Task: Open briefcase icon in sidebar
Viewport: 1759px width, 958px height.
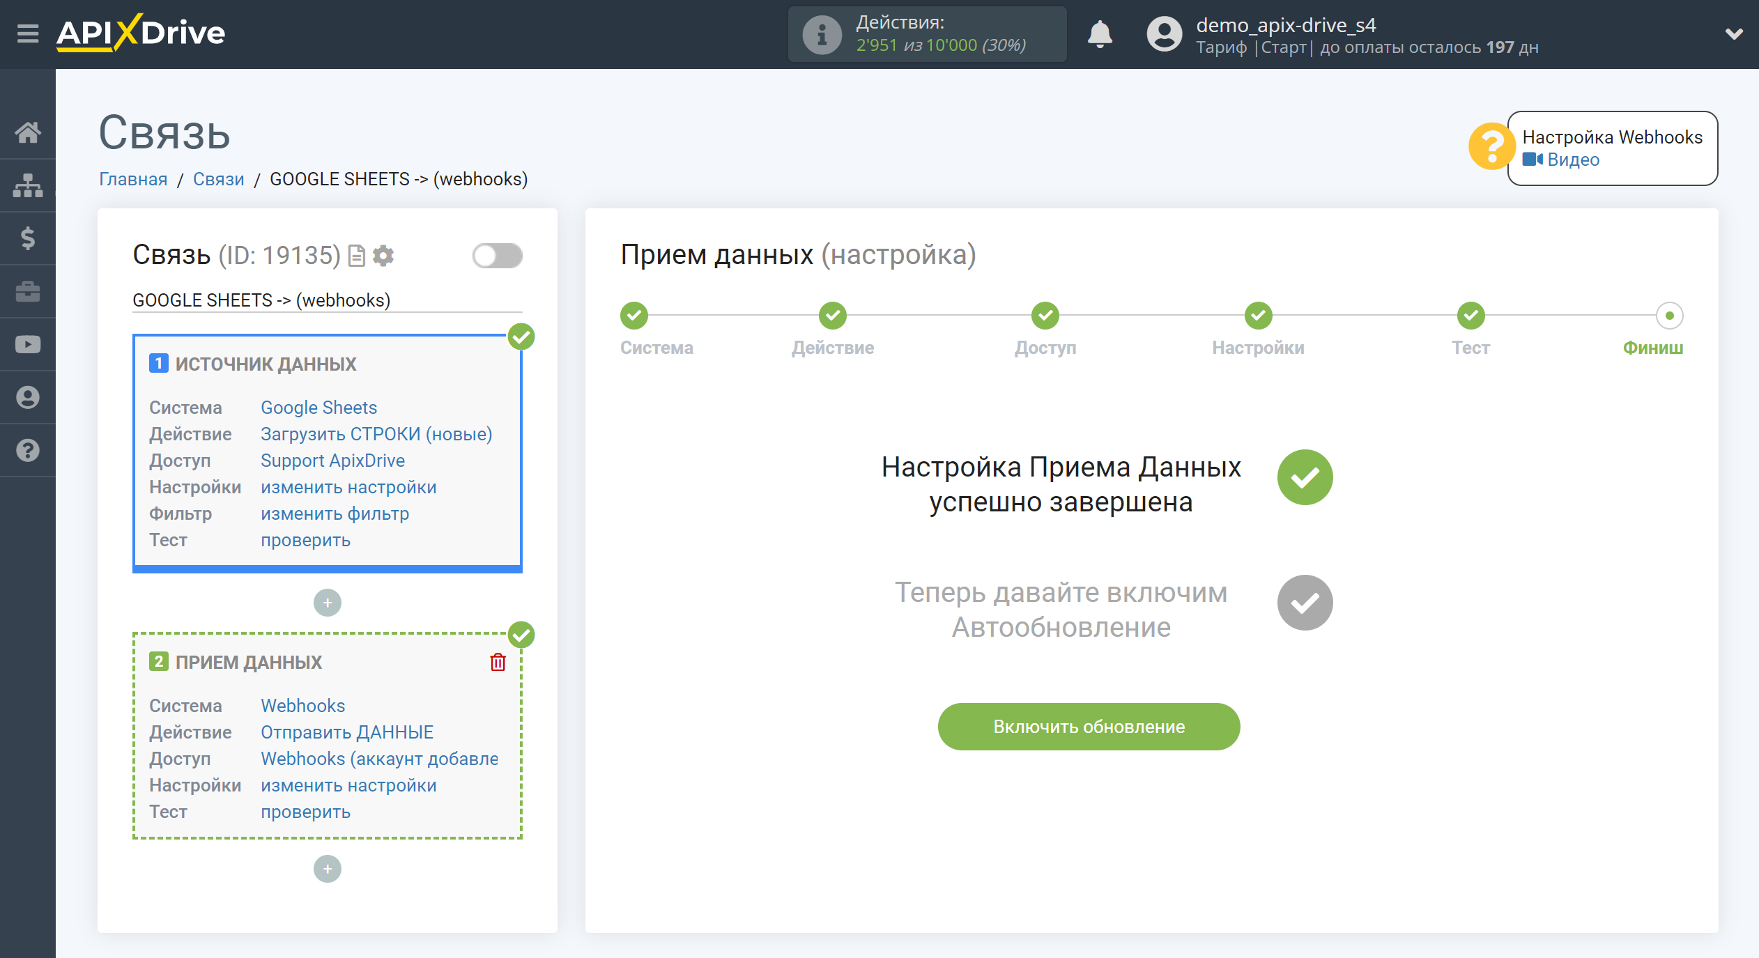Action: (x=28, y=291)
